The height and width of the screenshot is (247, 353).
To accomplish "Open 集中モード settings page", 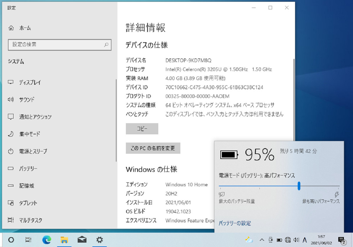I will (x=29, y=134).
